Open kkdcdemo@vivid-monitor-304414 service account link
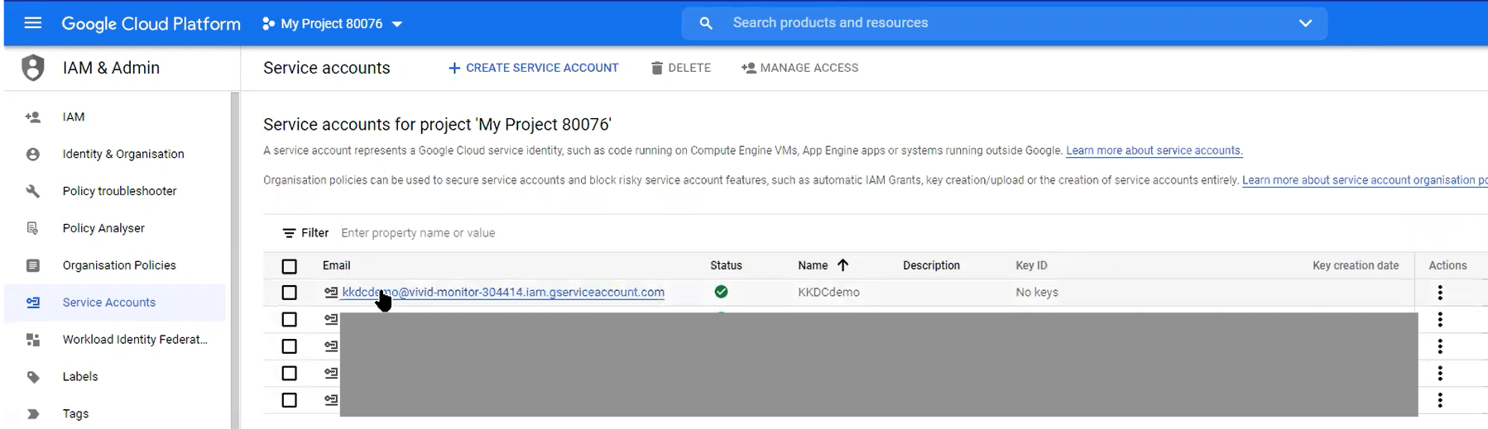 point(503,292)
